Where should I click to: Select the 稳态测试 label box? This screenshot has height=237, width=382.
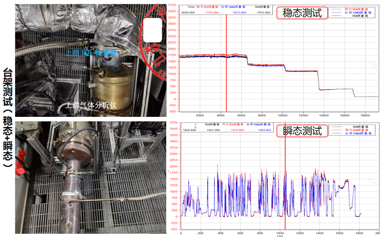pyautogui.click(x=302, y=13)
